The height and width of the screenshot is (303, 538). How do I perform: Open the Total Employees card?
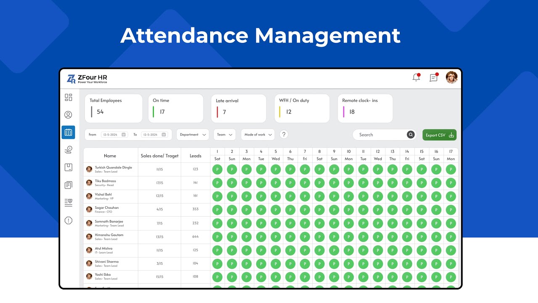pyautogui.click(x=113, y=109)
